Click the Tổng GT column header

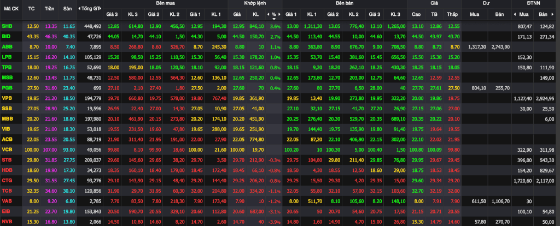pyautogui.click(x=90, y=8)
